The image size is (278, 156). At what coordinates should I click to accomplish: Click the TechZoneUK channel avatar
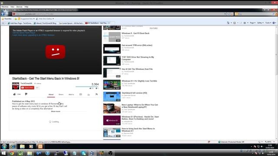coord(16,86)
